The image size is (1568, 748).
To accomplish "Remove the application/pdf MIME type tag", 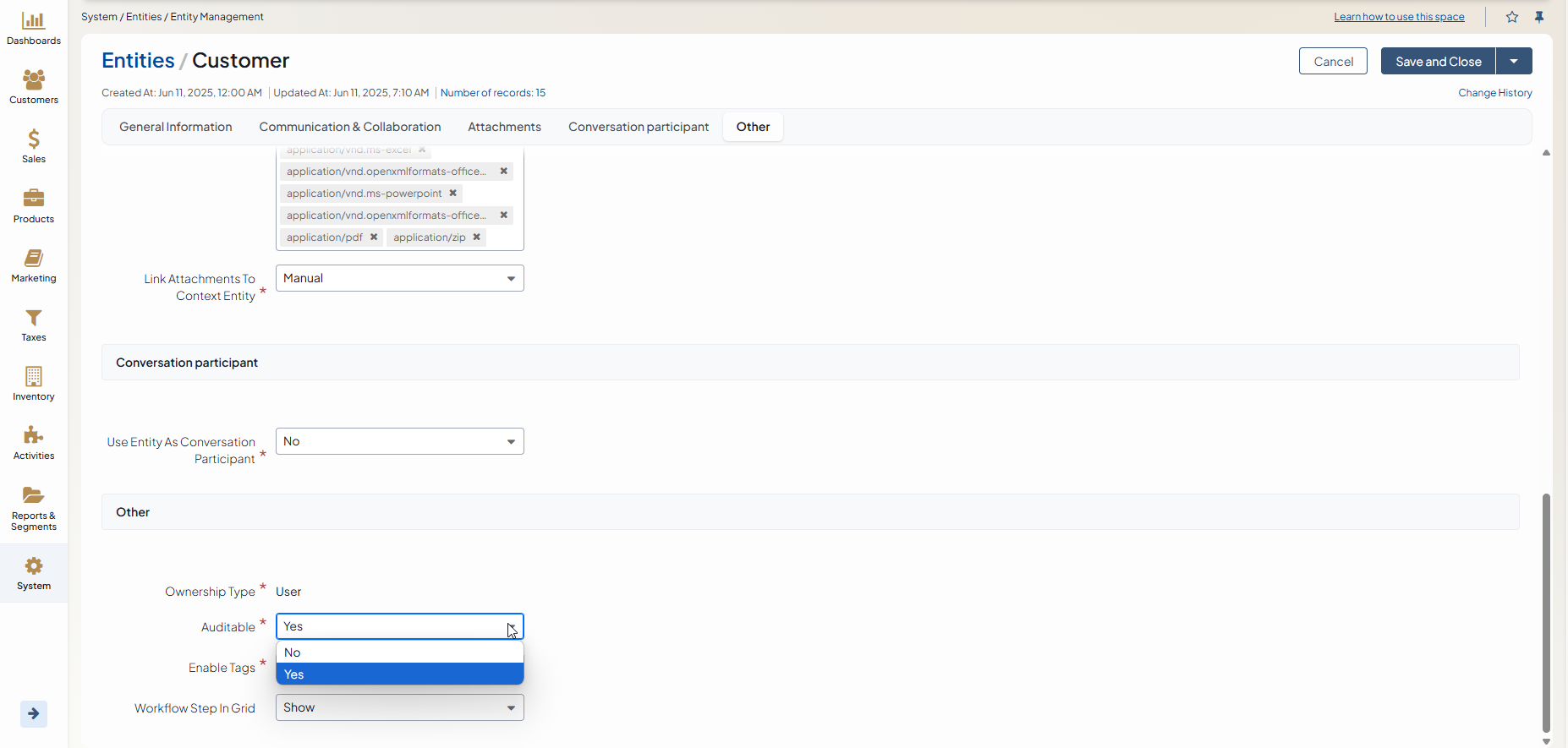I will pos(374,238).
